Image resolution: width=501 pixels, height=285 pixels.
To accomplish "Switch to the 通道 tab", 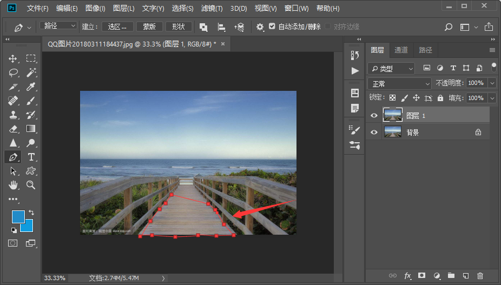I will tap(401, 50).
